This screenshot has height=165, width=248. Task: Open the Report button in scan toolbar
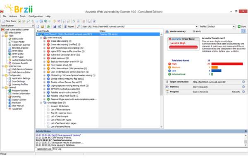[69, 26]
